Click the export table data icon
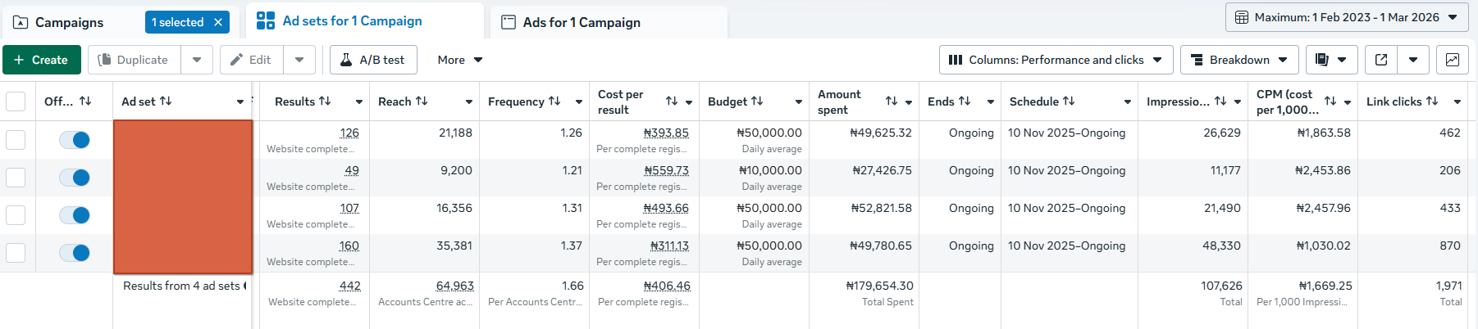 pos(1381,60)
